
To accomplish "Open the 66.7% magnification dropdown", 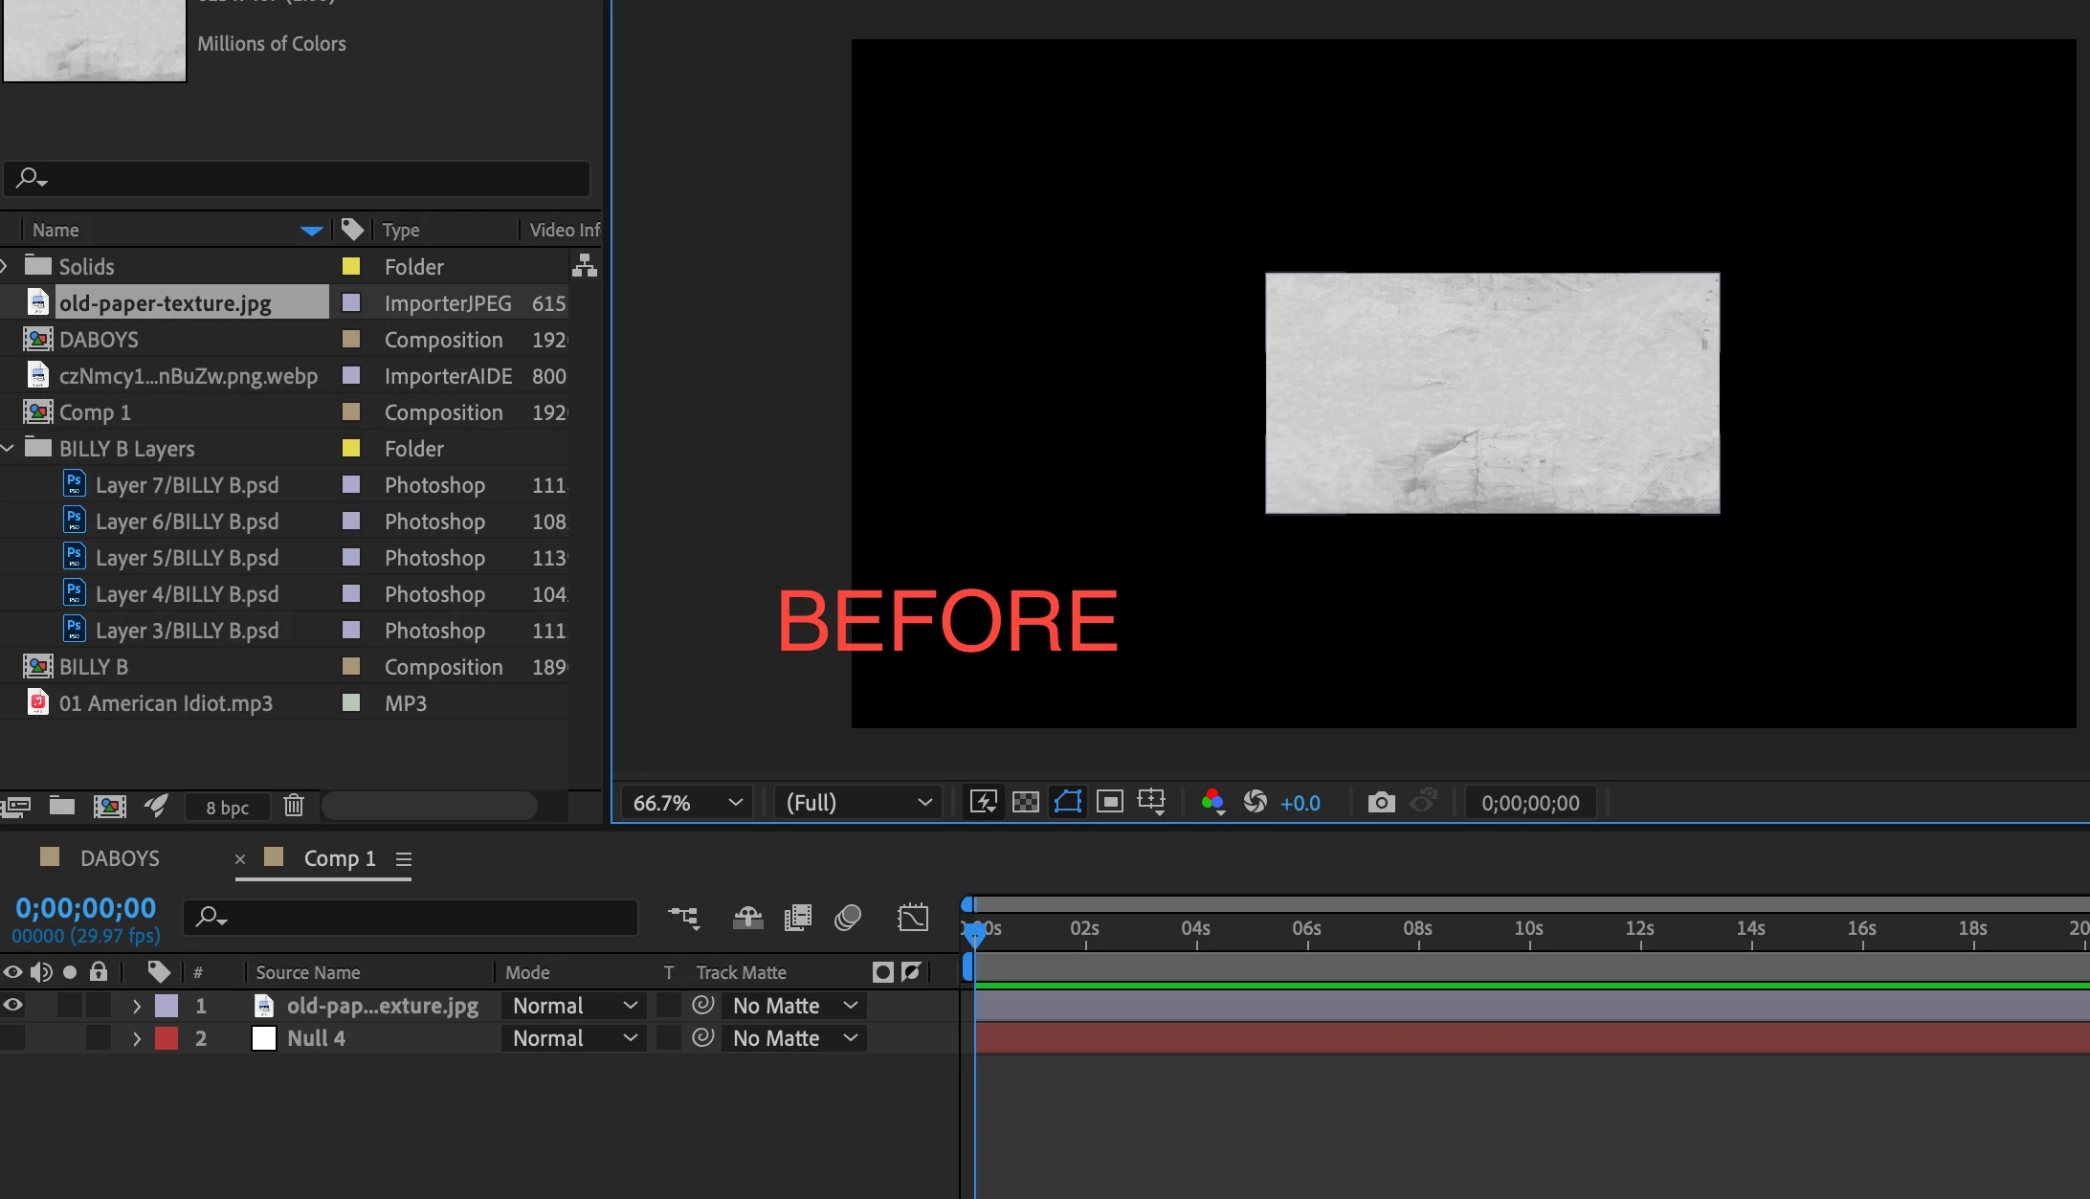I will pyautogui.click(x=687, y=802).
